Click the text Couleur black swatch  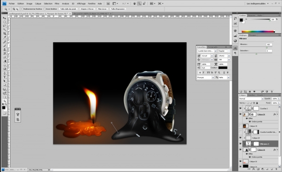223,68
